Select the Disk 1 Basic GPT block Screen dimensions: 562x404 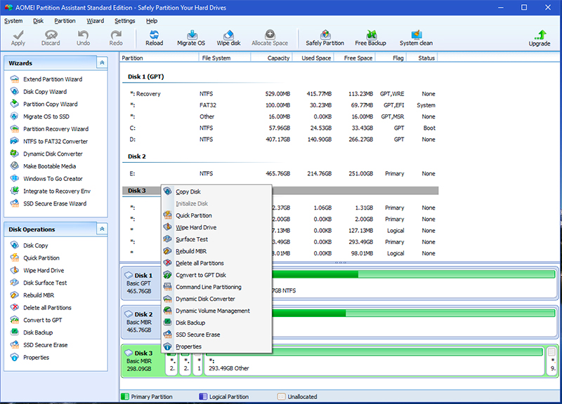click(x=143, y=283)
